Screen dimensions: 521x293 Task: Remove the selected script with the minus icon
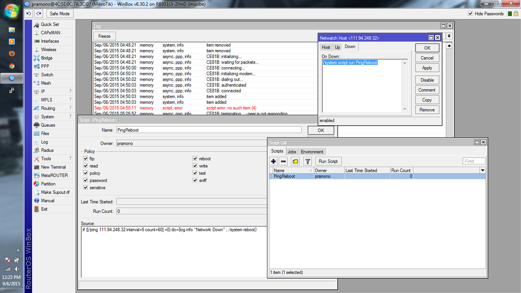click(x=284, y=162)
